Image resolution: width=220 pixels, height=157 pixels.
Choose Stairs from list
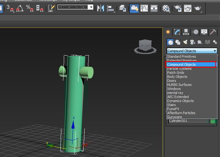pyautogui.click(x=192, y=105)
